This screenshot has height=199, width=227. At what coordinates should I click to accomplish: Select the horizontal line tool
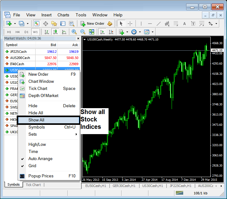tap(150, 23)
